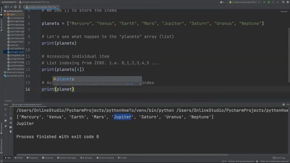
Task: Toggle the Structure side panel tab
Action: 1,25
